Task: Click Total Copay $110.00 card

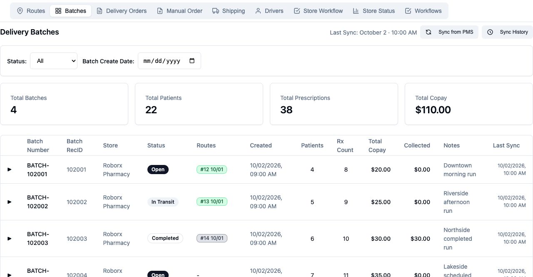Action: coord(469,104)
